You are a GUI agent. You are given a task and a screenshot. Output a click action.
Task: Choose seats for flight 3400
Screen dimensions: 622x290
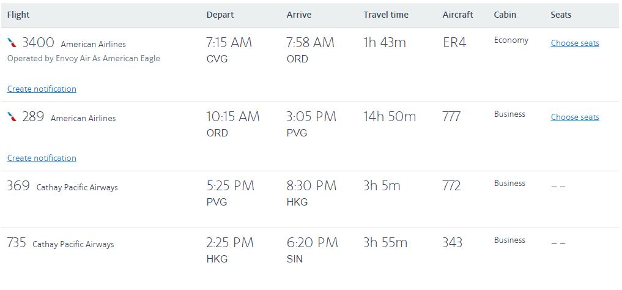[574, 43]
